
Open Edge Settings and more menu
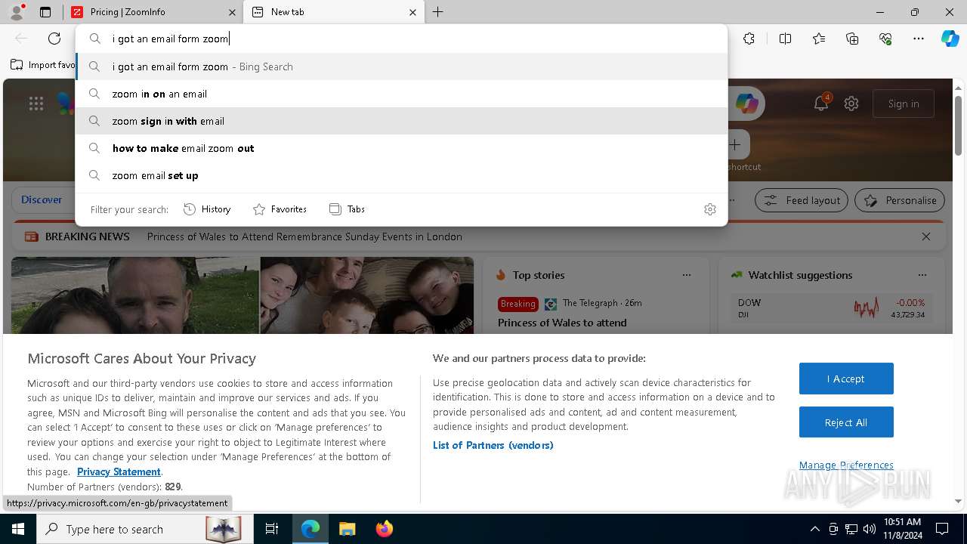[x=919, y=39]
